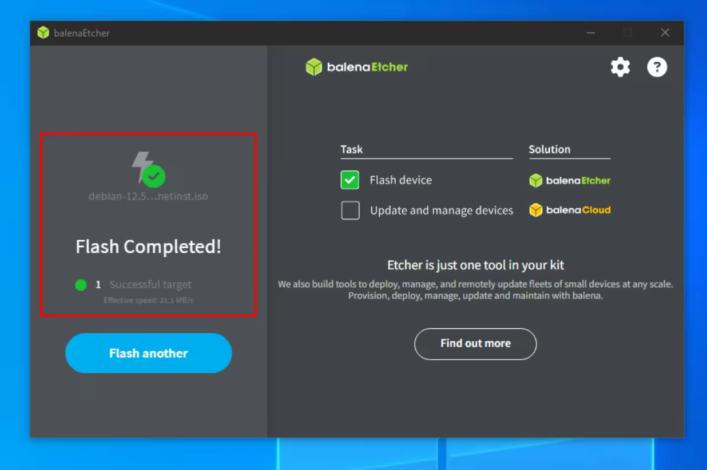This screenshot has height=470, width=707.
Task: Click the Flash another button
Action: (x=149, y=353)
